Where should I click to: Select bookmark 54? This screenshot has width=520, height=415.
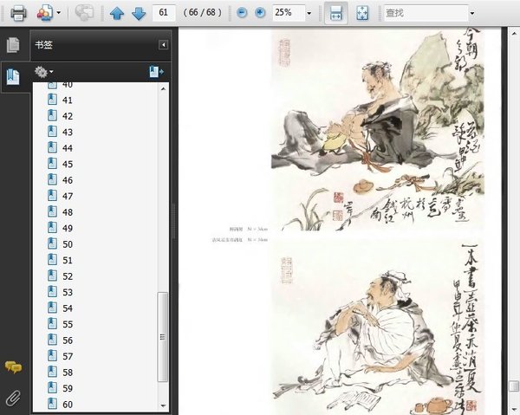click(x=68, y=308)
